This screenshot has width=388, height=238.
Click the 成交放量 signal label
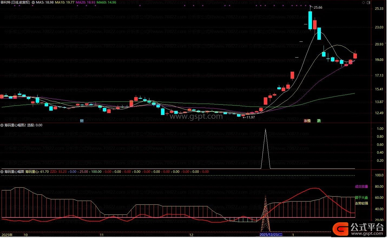tap(361, 187)
